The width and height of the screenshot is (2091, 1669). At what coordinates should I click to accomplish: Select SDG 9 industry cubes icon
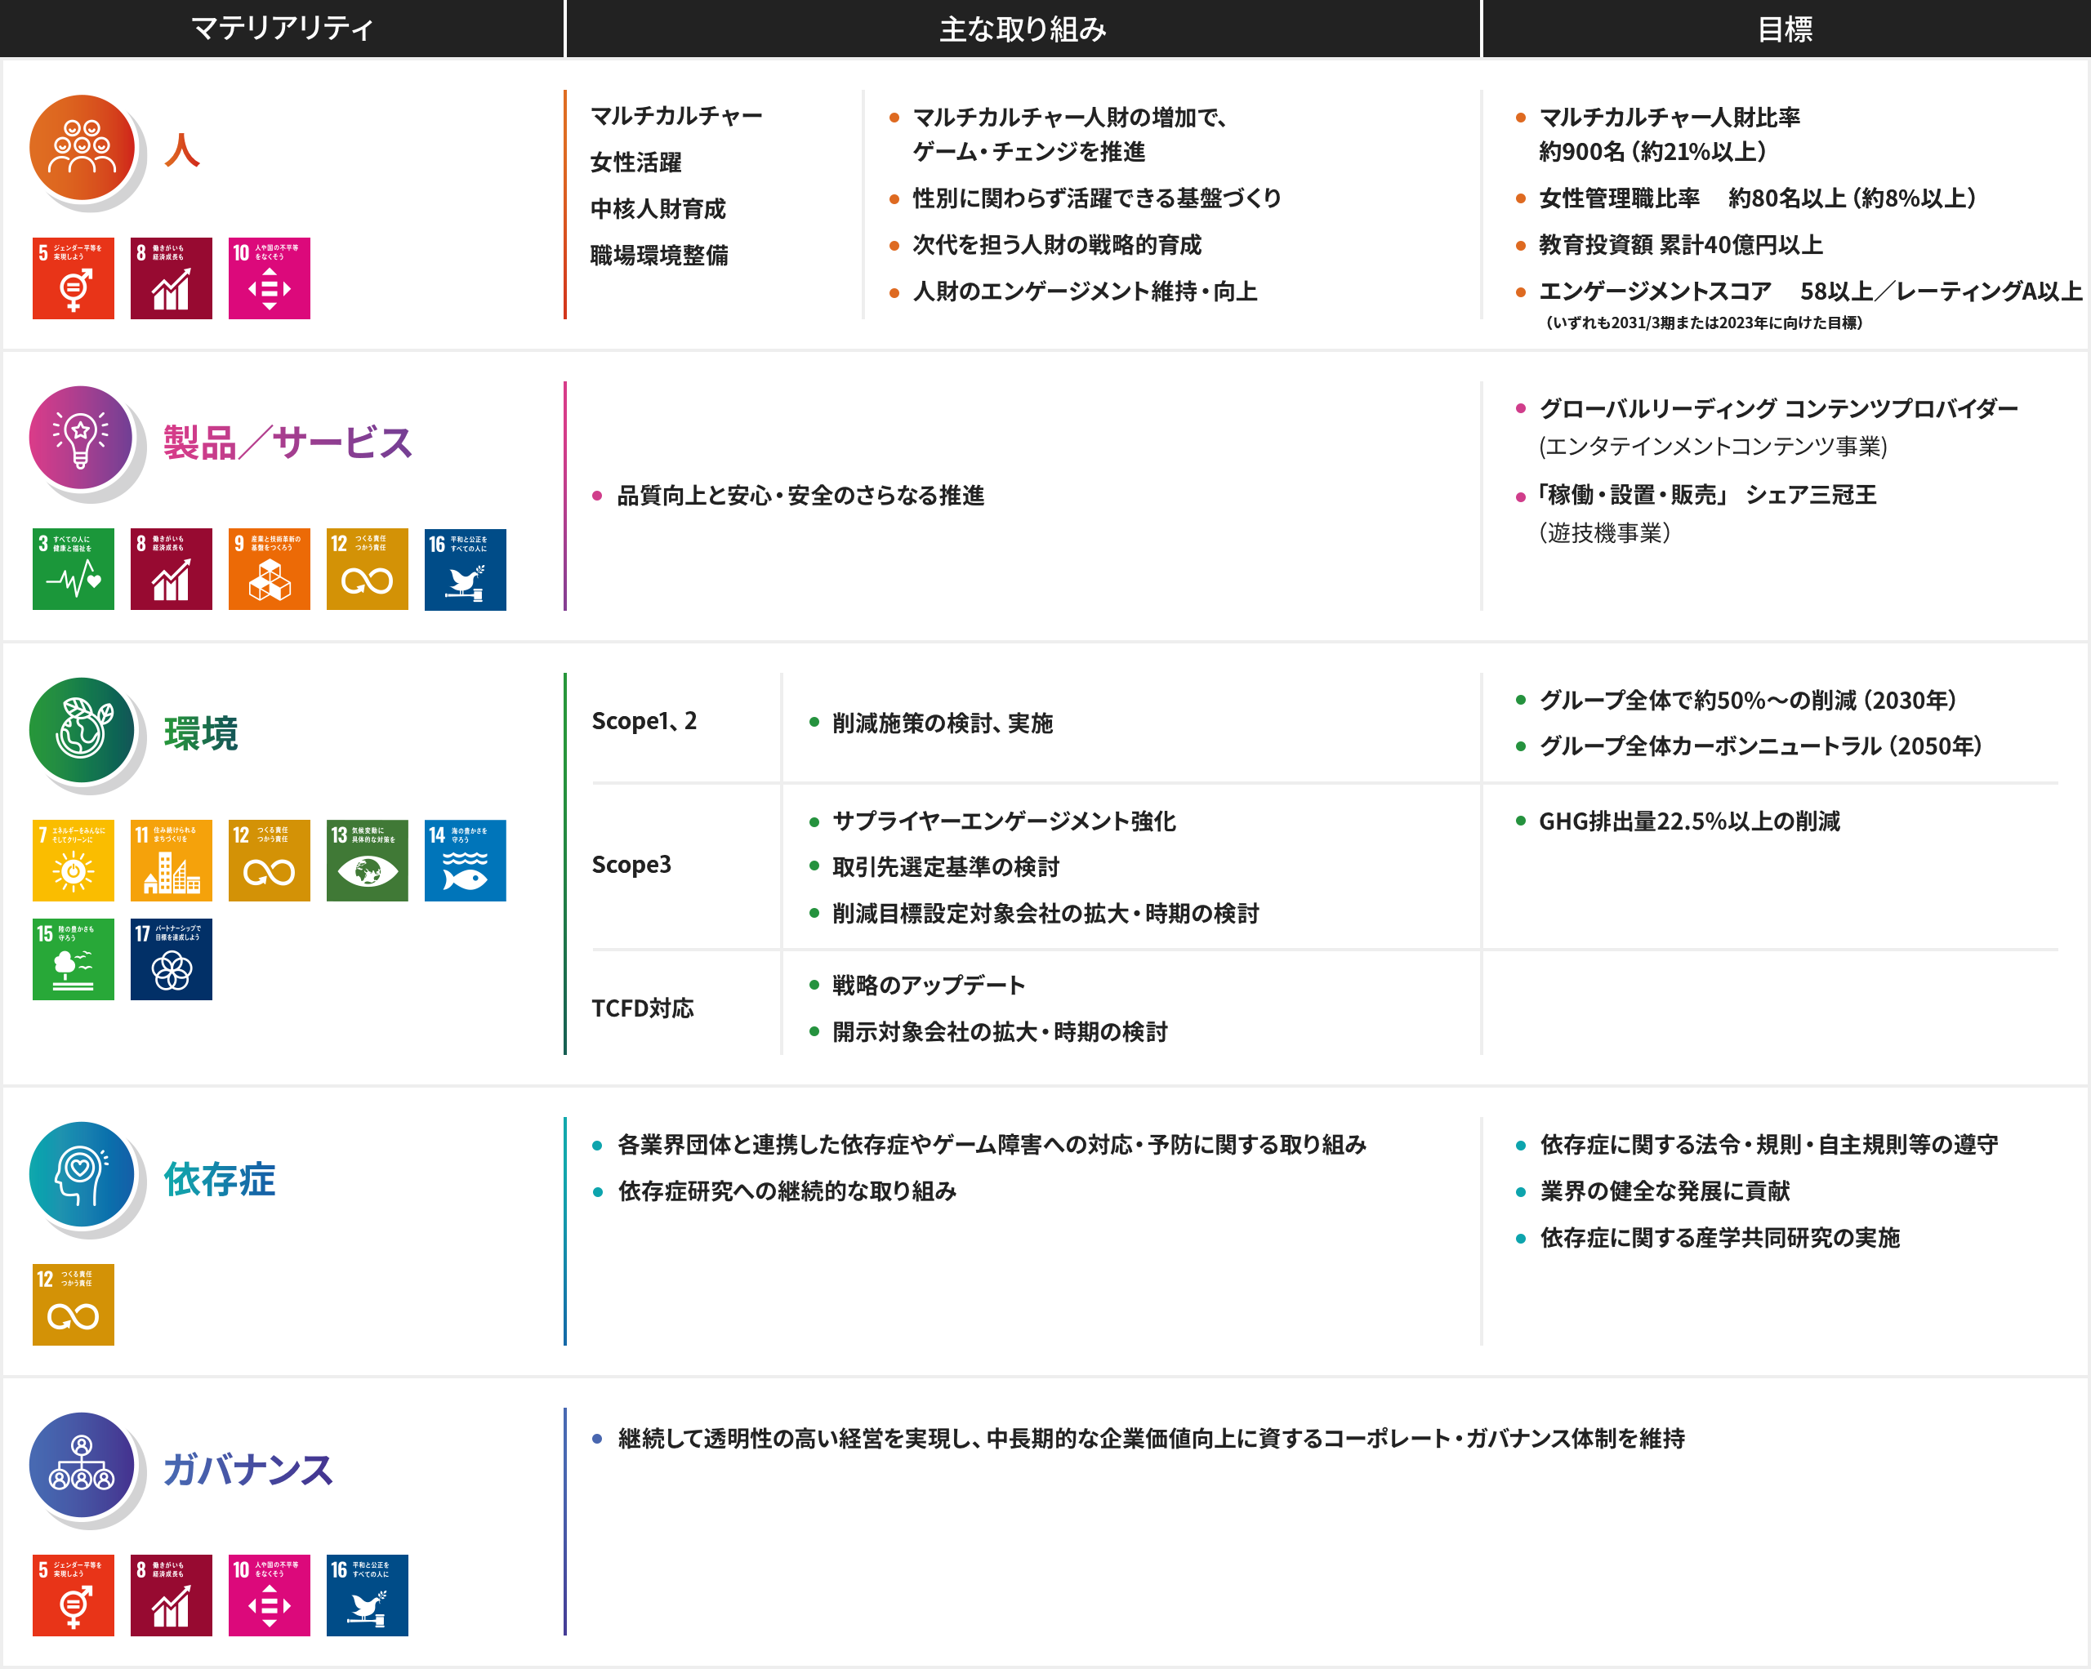[270, 569]
